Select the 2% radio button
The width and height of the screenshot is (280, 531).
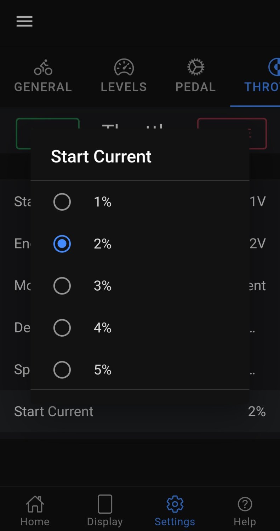pyautogui.click(x=62, y=244)
